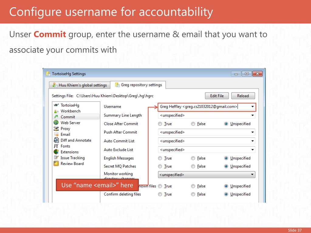Click the Edit File button
This screenshot has height=233, width=311.
217,96
